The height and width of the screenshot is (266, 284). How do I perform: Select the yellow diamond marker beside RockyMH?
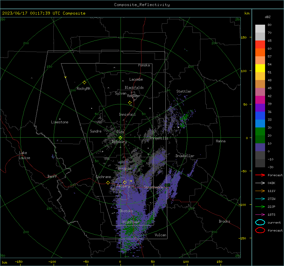point(84,83)
